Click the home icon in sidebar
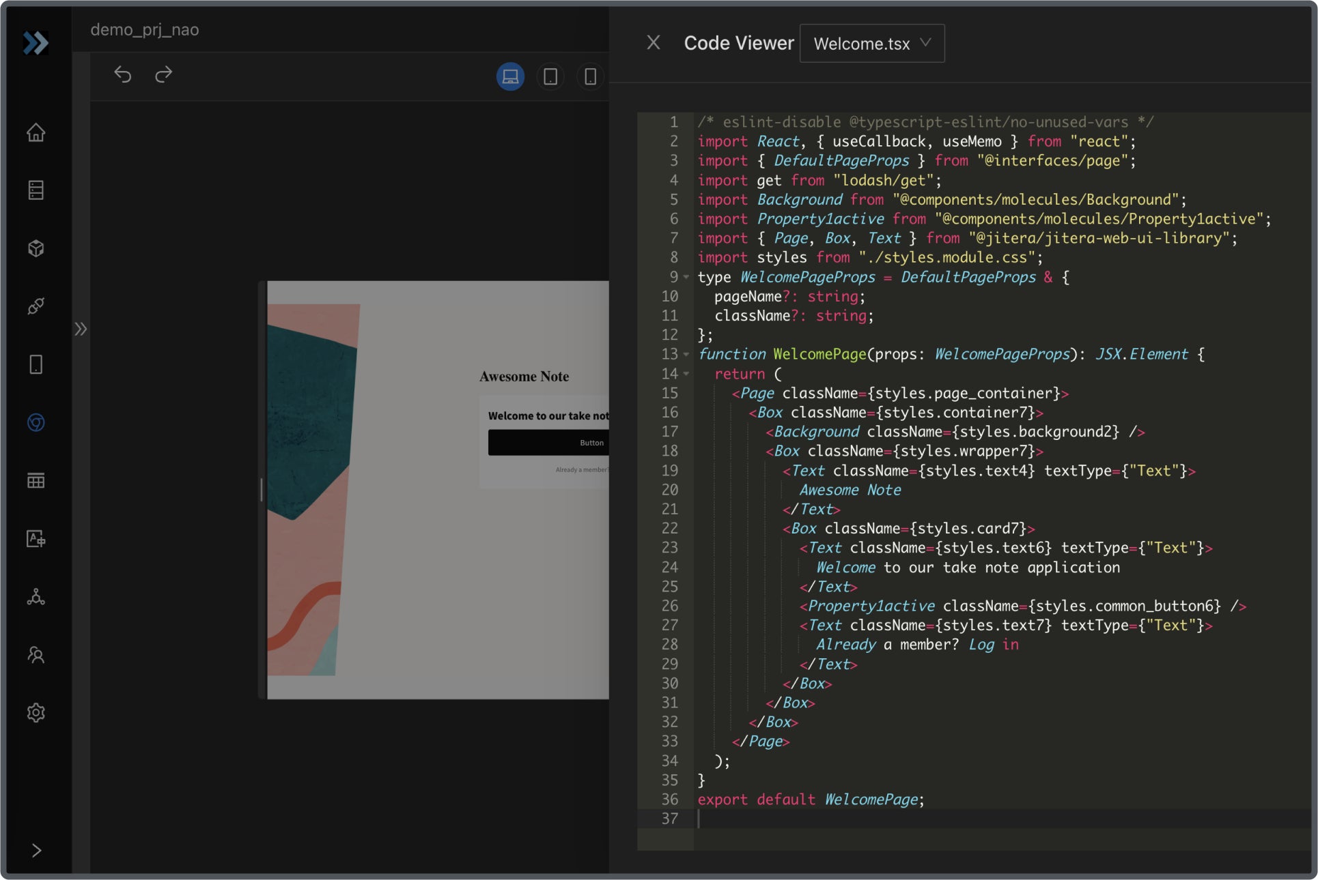1318x880 pixels. coord(36,132)
